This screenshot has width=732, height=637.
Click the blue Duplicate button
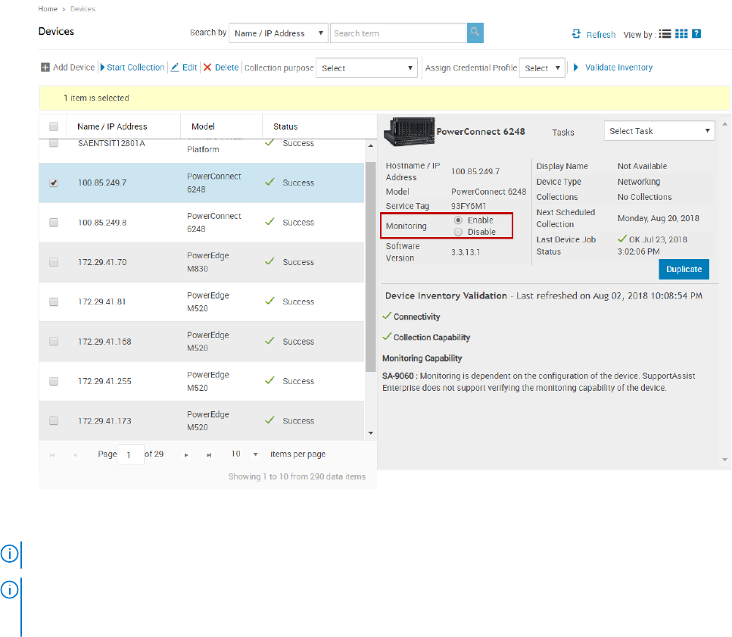[684, 269]
